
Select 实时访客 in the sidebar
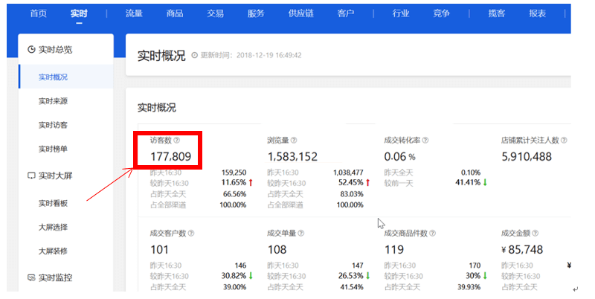pos(53,125)
